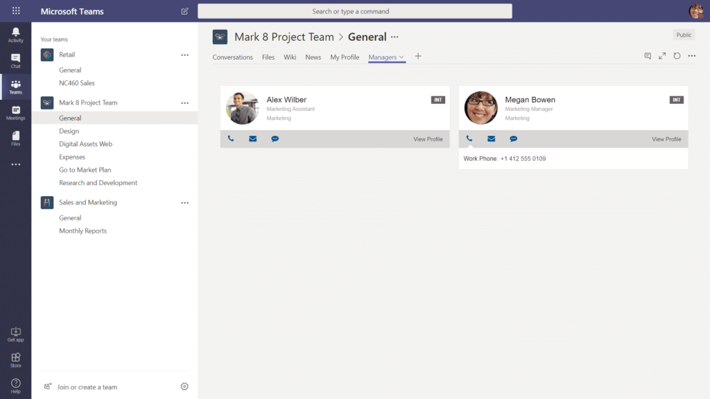Expand the Managers tab dropdown arrow
The width and height of the screenshot is (710, 399).
click(x=401, y=57)
